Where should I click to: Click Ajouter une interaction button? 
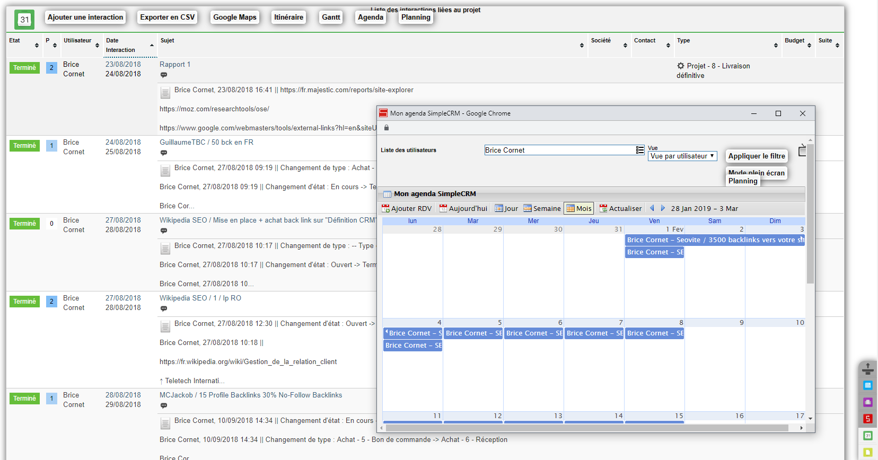tap(85, 17)
